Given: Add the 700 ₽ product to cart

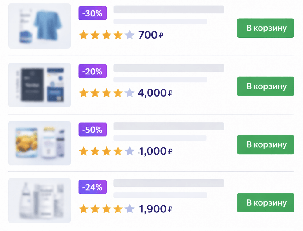Looking at the screenshot, I should (265, 28).
